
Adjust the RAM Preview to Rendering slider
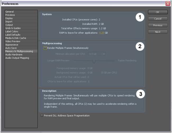94,61
